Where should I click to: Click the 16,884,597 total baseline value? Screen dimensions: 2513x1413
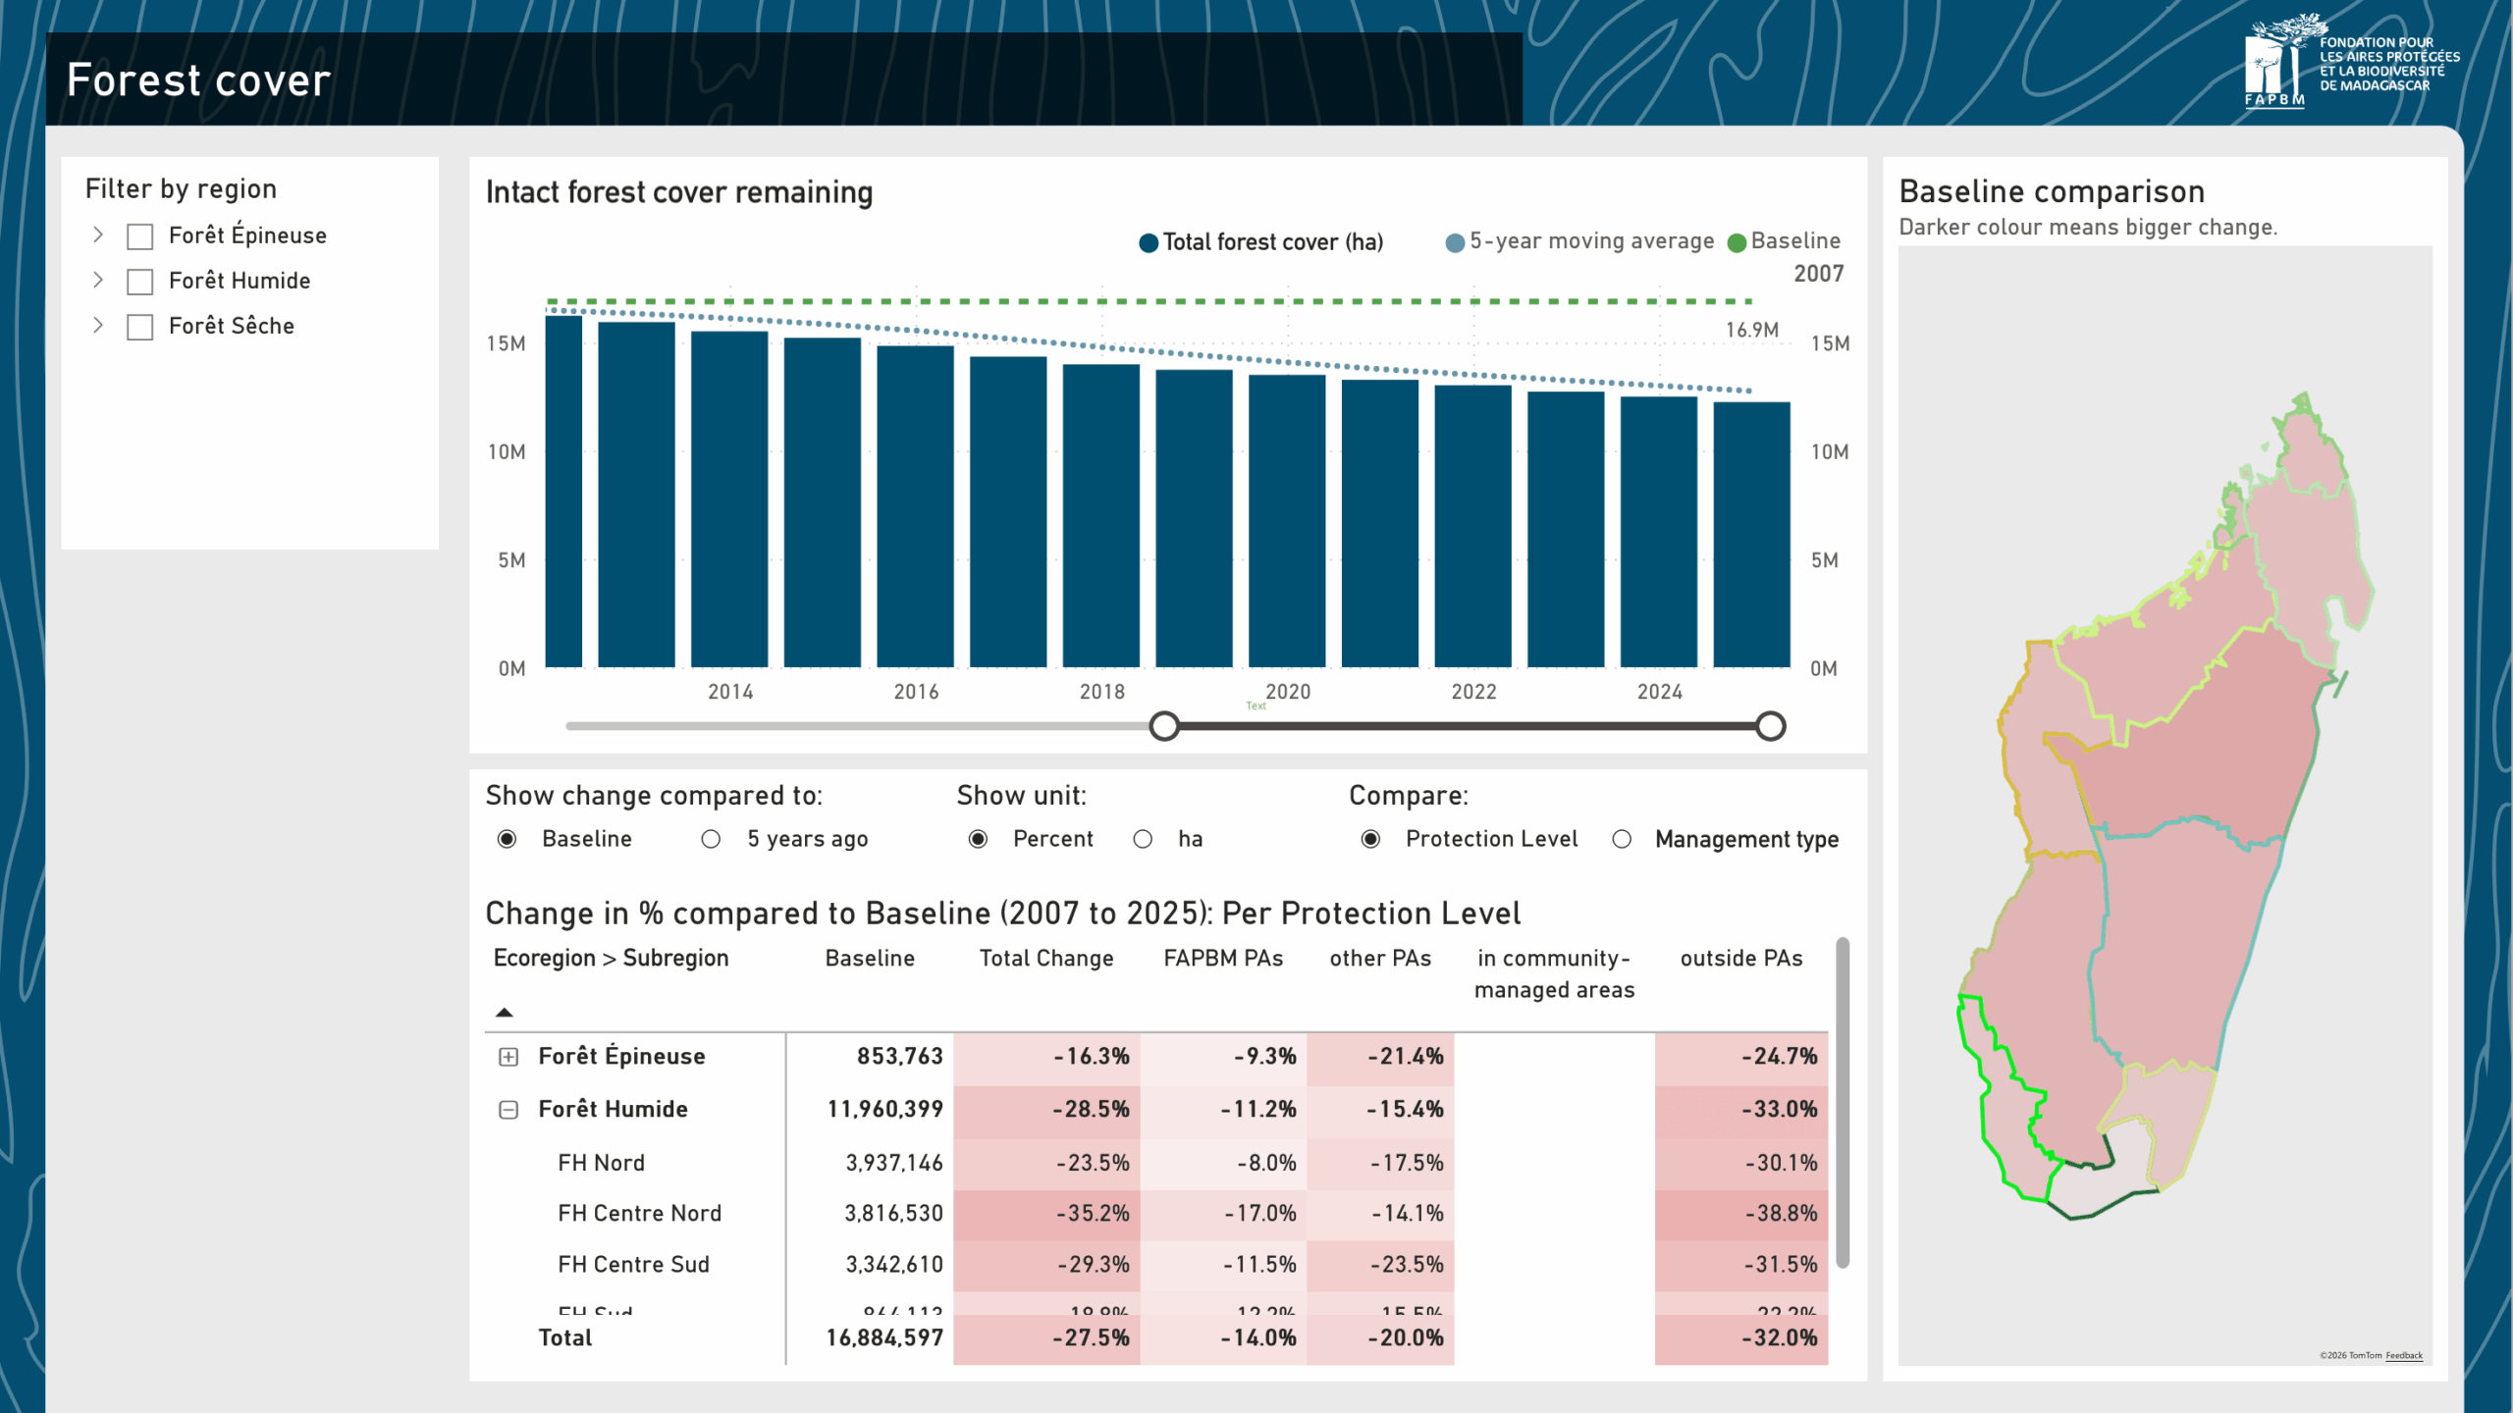pyautogui.click(x=884, y=1338)
